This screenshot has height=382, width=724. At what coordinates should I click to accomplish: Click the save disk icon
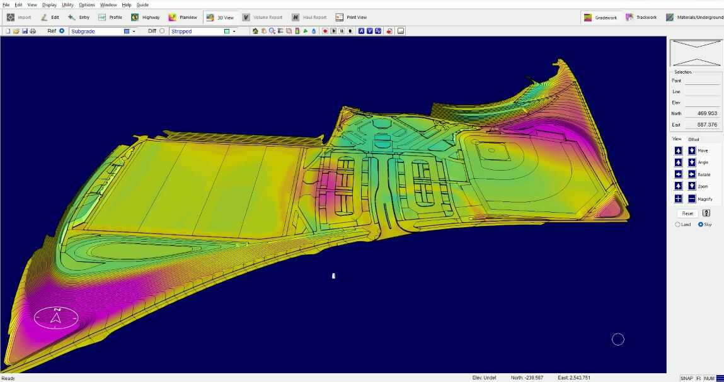25,31
